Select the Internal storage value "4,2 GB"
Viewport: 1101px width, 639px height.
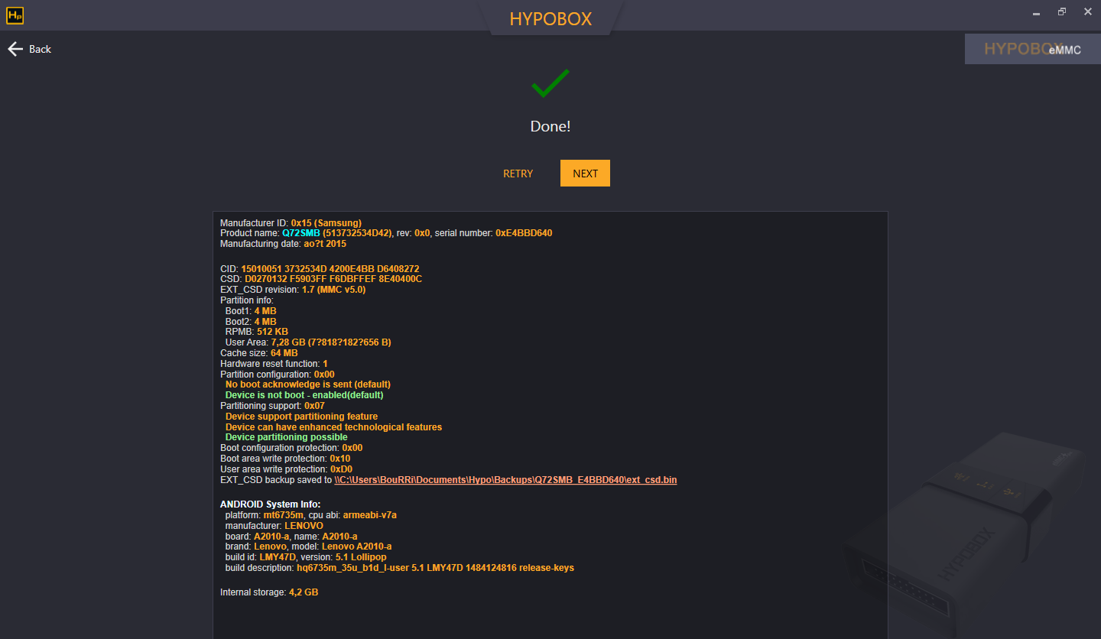(x=304, y=592)
